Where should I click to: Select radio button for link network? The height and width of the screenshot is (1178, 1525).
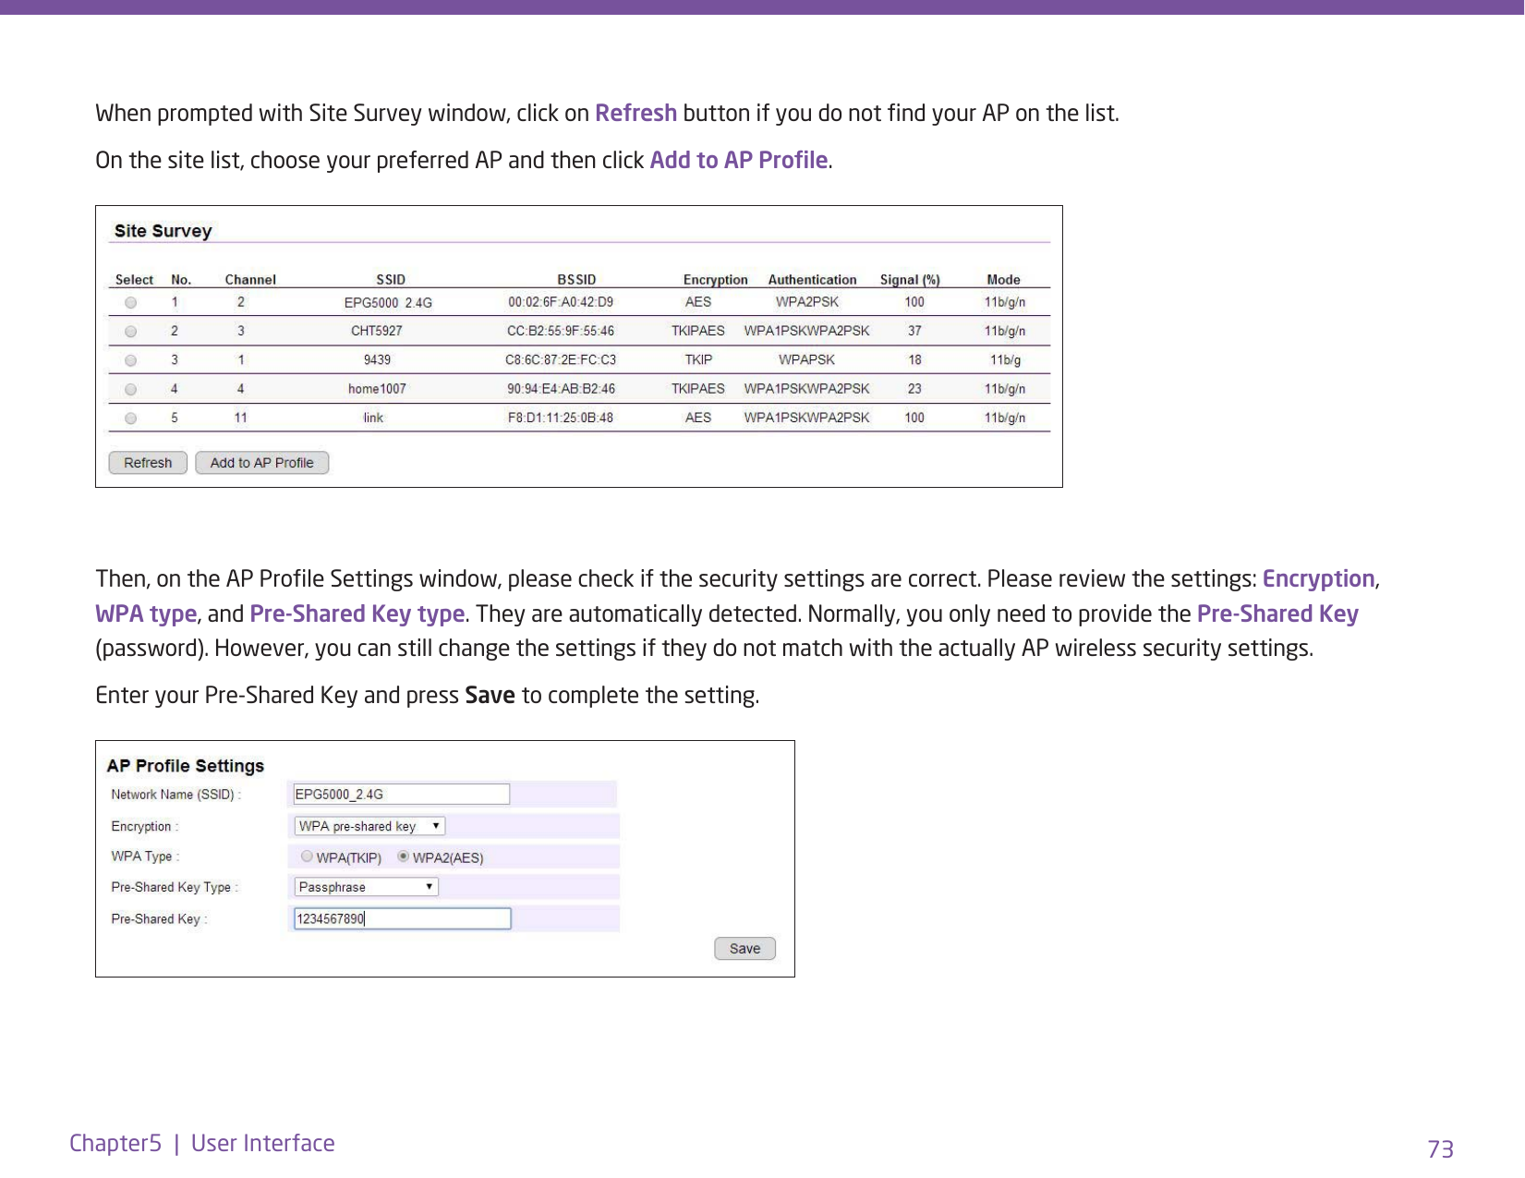[x=131, y=419]
